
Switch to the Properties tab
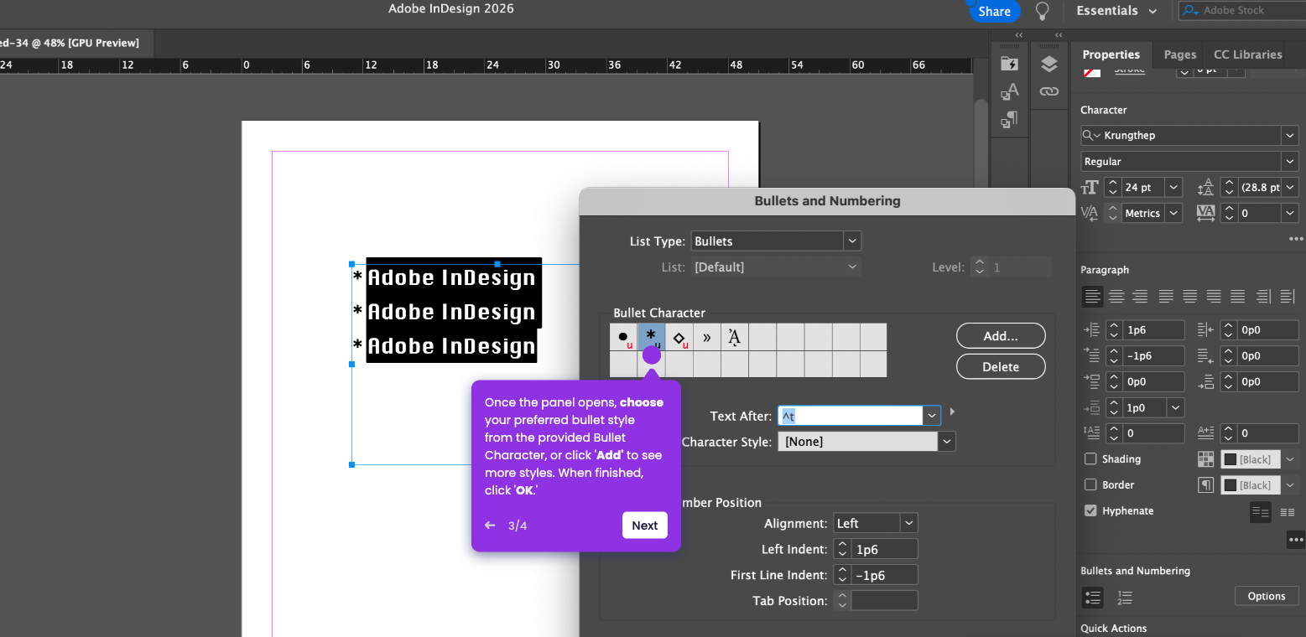pyautogui.click(x=1111, y=54)
